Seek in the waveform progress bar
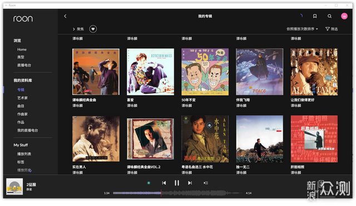The height and width of the screenshot is (206, 356). [x=177, y=193]
